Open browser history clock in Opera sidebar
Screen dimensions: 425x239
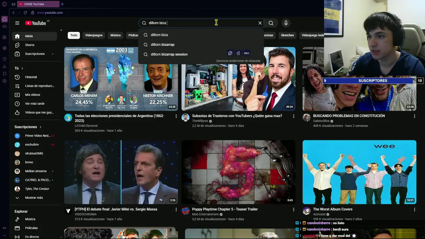[x=4, y=59]
